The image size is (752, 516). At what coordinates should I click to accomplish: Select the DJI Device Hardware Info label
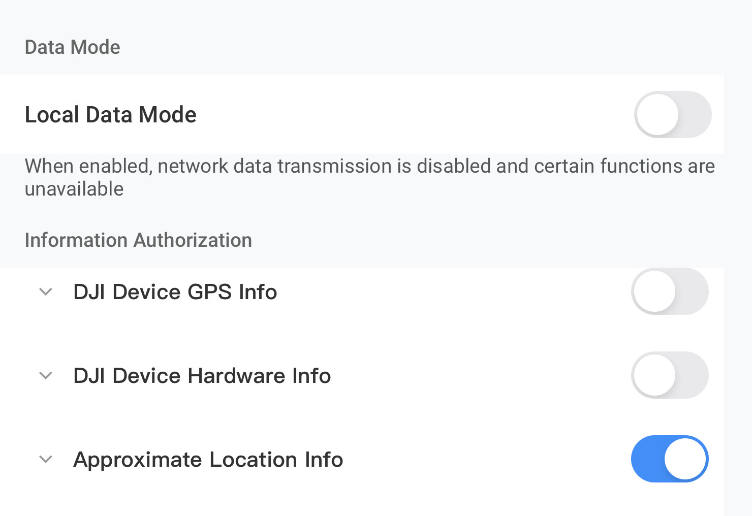click(x=202, y=376)
